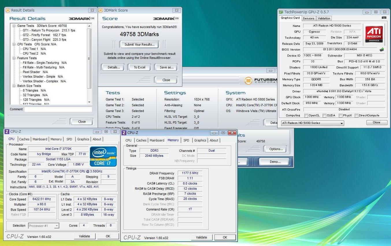
Task: Click Close in the 3DMark Score window
Action: click(x=166, y=80)
